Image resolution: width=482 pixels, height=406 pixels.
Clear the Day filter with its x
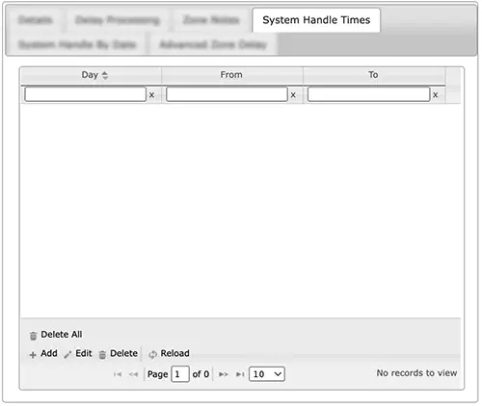point(151,95)
